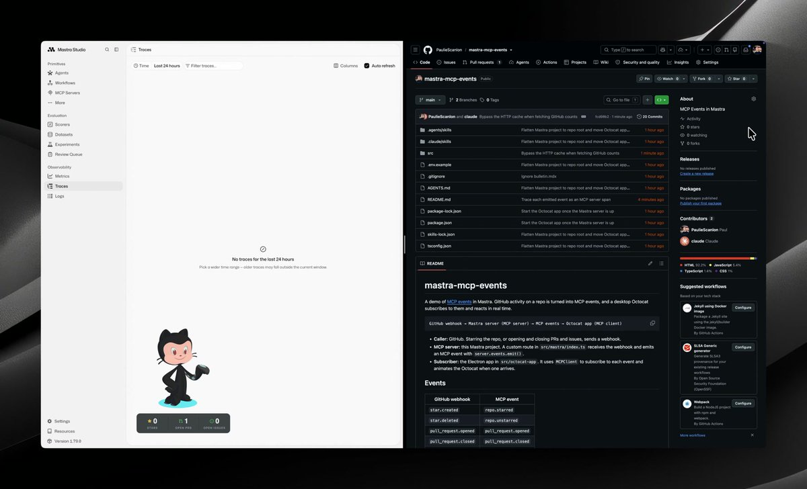Open the main branch dropdown
Screen dimensions: 807x489
(430, 100)
